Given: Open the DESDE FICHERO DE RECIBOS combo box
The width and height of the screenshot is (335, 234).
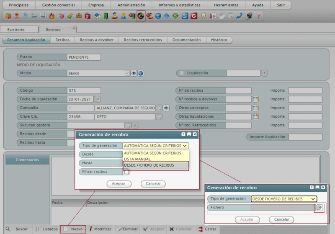Looking at the screenshot, I should [284, 199].
